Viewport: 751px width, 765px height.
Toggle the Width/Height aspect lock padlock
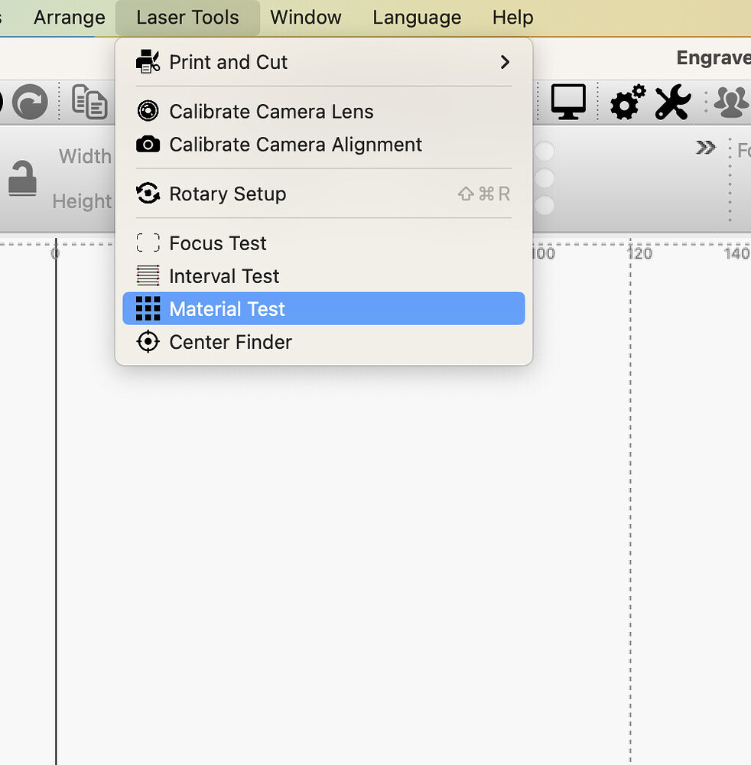[x=23, y=179]
